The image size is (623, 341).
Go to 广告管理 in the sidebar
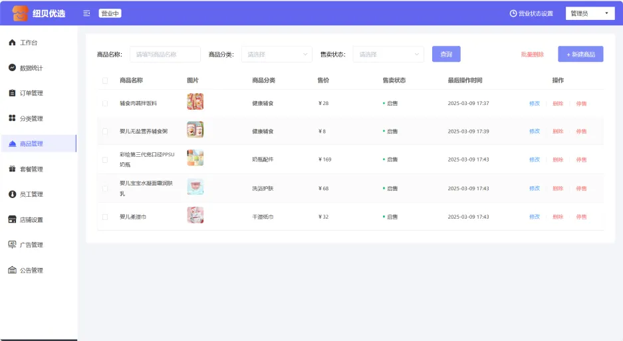click(x=31, y=245)
